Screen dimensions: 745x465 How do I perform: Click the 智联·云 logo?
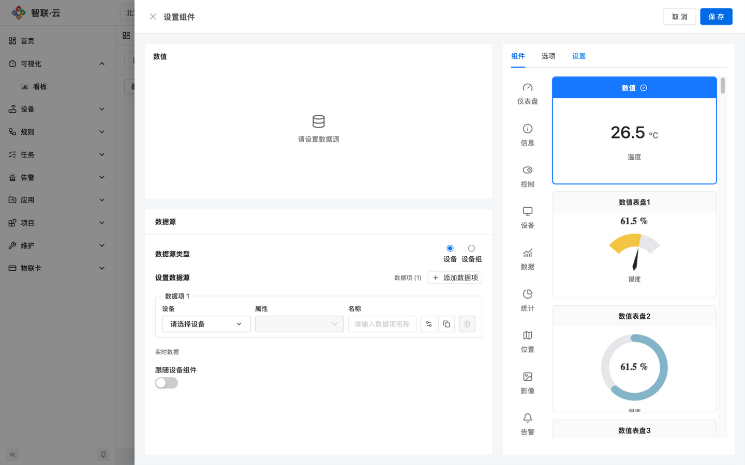point(36,12)
